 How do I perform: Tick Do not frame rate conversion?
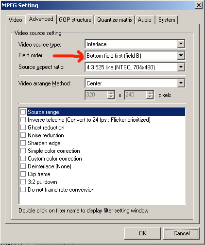pyautogui.click(x=23, y=190)
